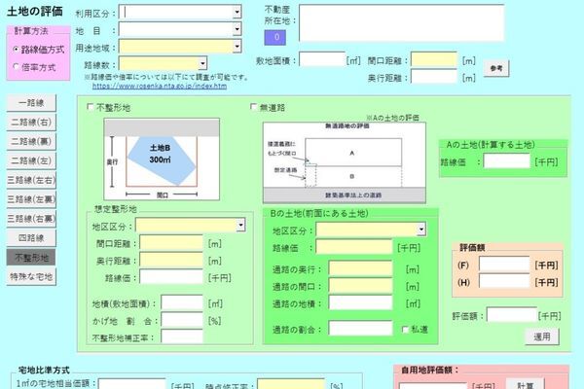
Task: Click the 適用 button
Action: 542,336
